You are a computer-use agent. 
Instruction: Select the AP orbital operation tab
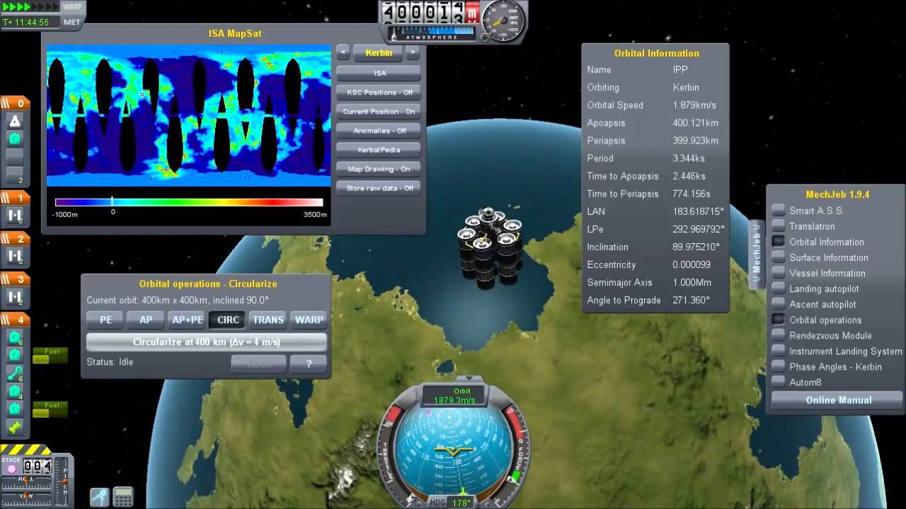(146, 320)
